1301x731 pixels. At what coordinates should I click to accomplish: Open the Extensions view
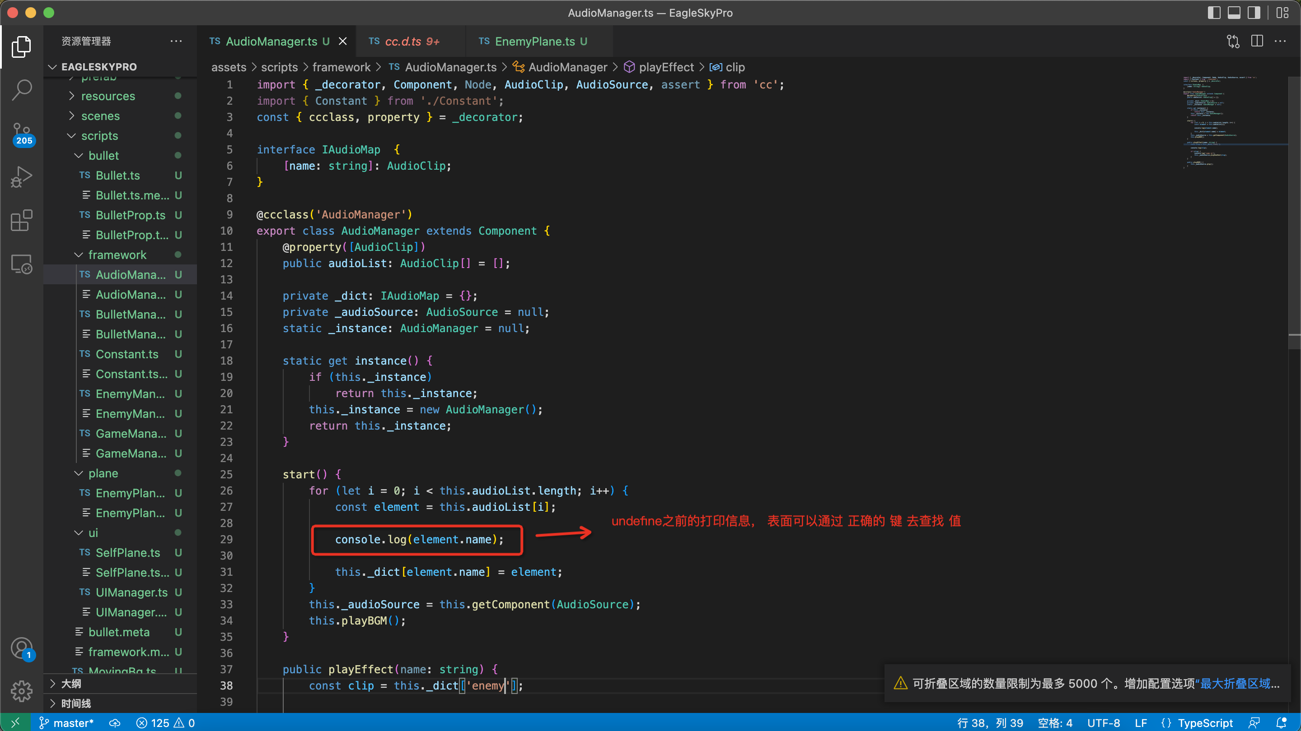pos(22,221)
